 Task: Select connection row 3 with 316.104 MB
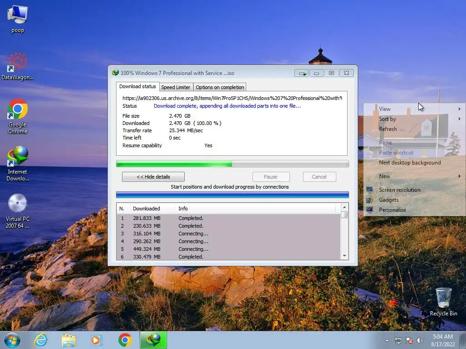(228, 234)
